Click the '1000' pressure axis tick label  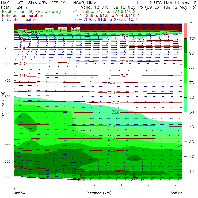7,178
